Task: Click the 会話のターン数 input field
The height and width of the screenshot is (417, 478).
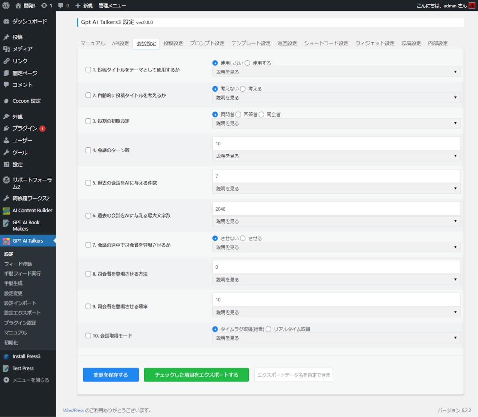Action: tap(336, 143)
